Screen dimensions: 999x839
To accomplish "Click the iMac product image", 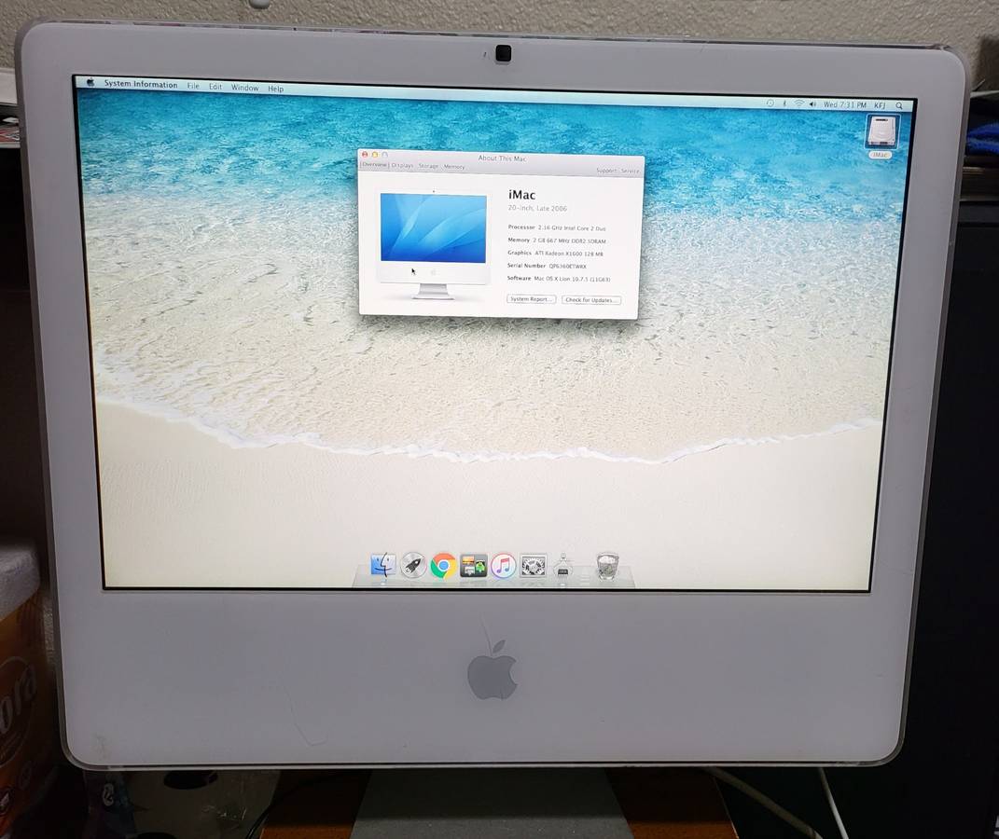I will 433,244.
